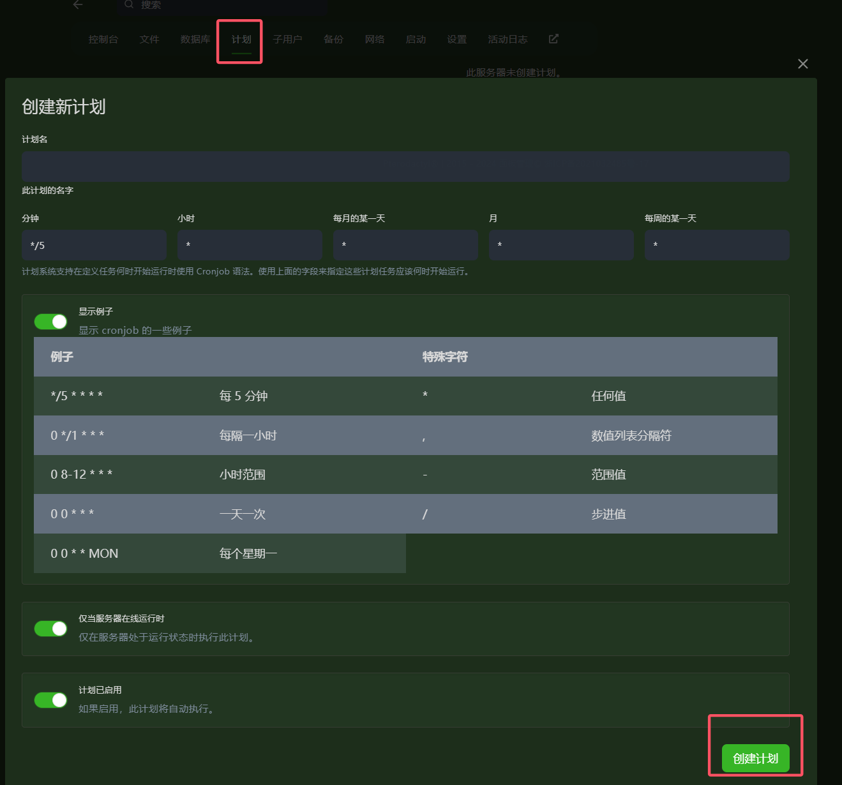Viewport: 842px width, 785px height.
Task: Click the 计划名 text field
Action: (405, 167)
